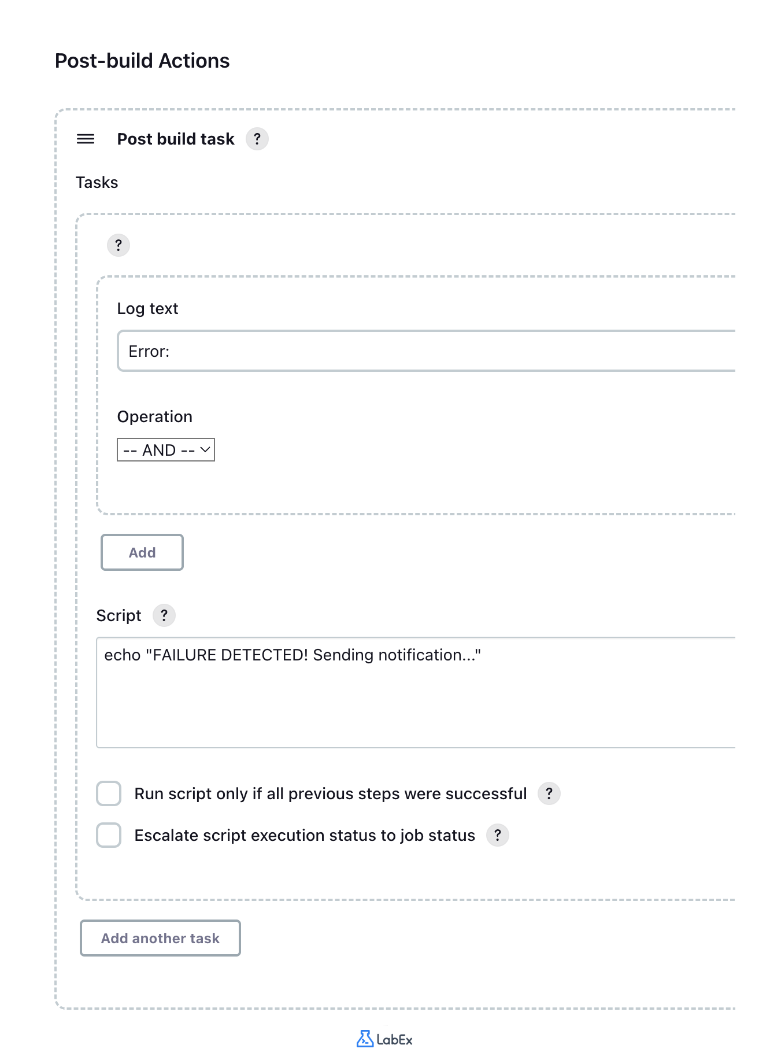Screen dimensions: 770x1056
Task: Enable Run script only if previous steps successful
Action: (x=108, y=793)
